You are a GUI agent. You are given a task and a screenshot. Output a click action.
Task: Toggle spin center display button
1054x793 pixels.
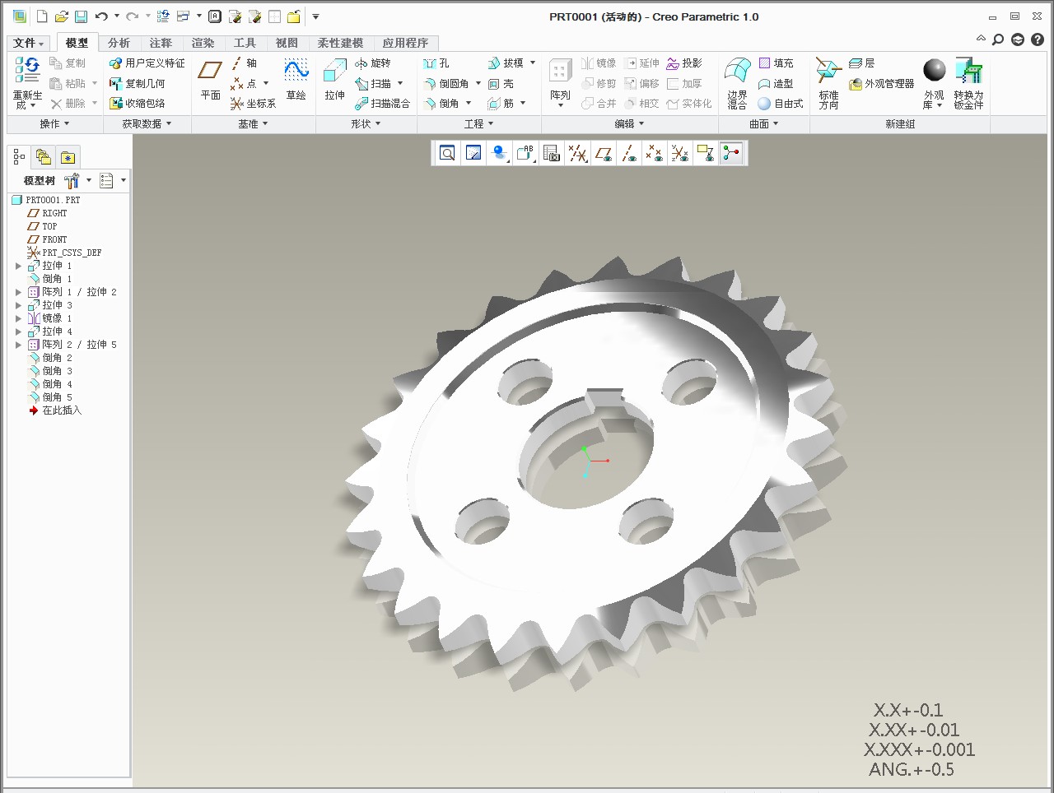click(731, 153)
